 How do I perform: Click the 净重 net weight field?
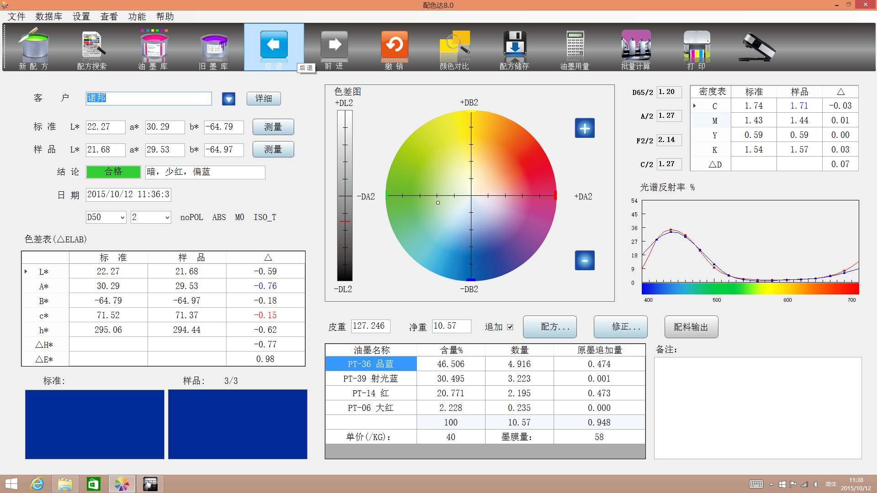coord(451,326)
